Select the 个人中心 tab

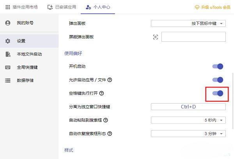[x=98, y=7]
